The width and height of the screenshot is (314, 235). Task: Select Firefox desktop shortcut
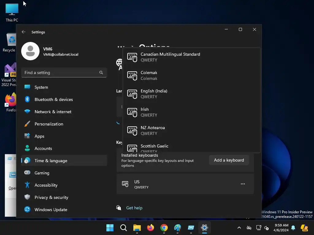(10, 102)
